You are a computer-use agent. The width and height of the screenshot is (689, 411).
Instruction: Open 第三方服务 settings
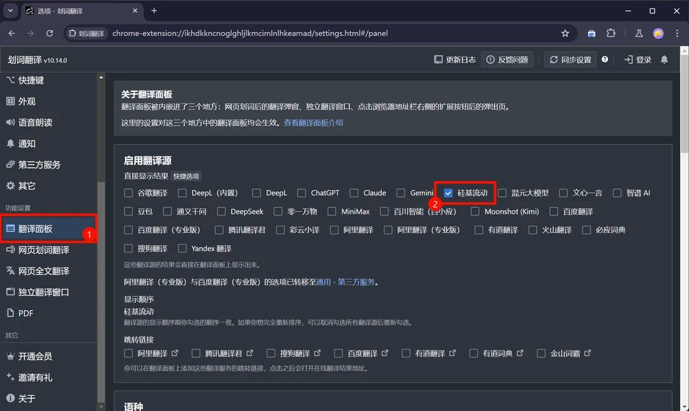click(x=48, y=165)
